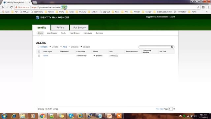Switch to the Identity tab

[41, 27]
